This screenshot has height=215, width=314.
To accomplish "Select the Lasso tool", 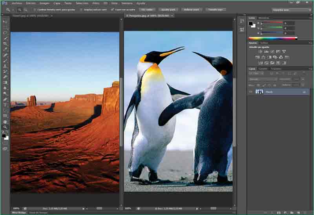I will tap(5, 33).
